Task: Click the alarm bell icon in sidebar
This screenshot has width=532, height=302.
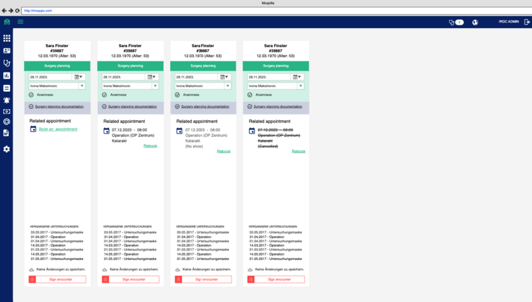Action: (x=7, y=100)
